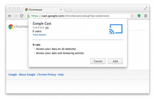The width and height of the screenshot is (154, 99).
Task: Click the Chrome logo on the page
Action: (11, 27)
